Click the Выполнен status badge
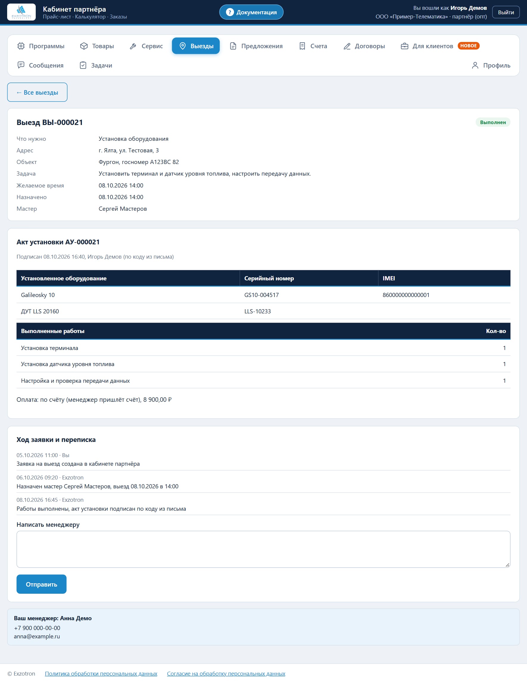Viewport: 527px width, 683px height. click(x=493, y=122)
